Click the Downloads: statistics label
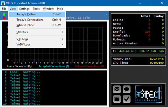The image size is (168, 107). coord(121,36)
